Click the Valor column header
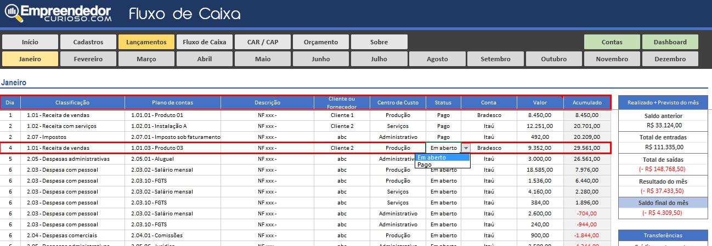The height and width of the screenshot is (246, 712). tap(540, 102)
